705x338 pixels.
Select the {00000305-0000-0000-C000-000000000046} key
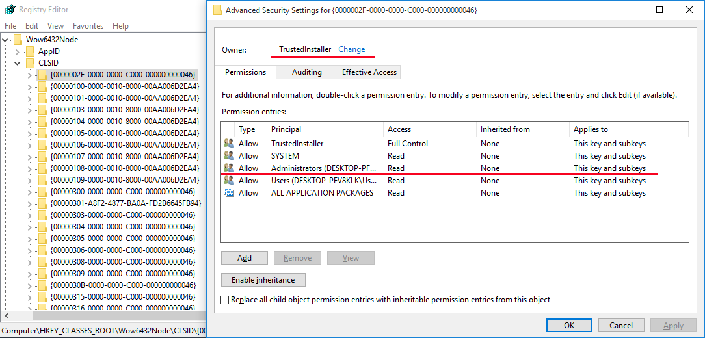coord(123,238)
